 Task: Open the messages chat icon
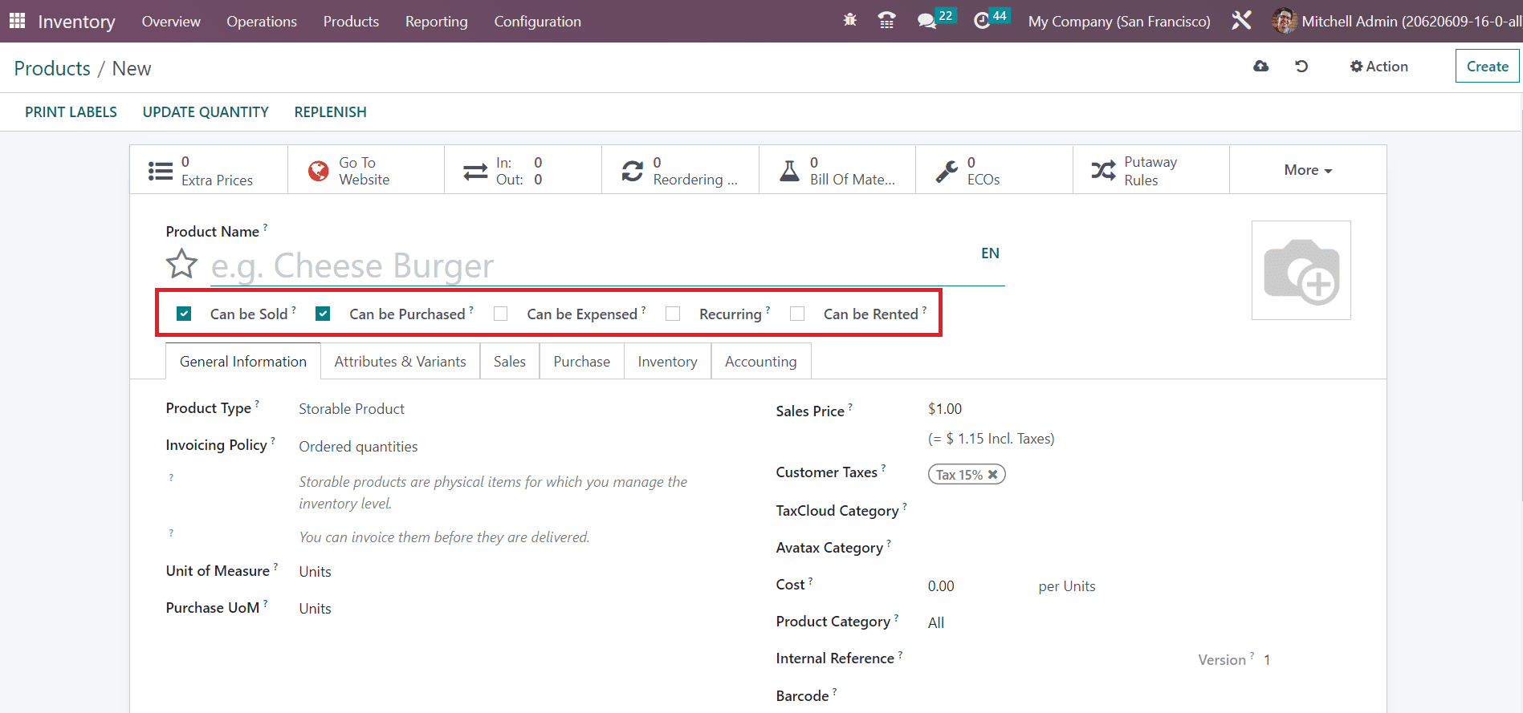926,21
